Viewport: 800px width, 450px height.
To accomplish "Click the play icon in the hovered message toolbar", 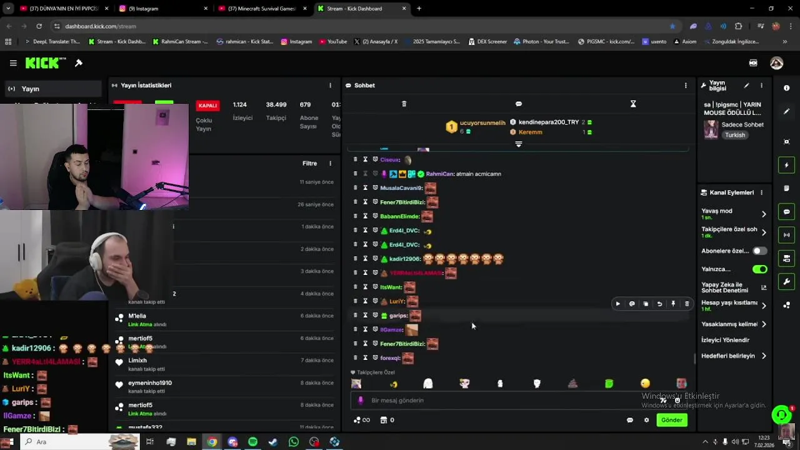I will click(617, 304).
